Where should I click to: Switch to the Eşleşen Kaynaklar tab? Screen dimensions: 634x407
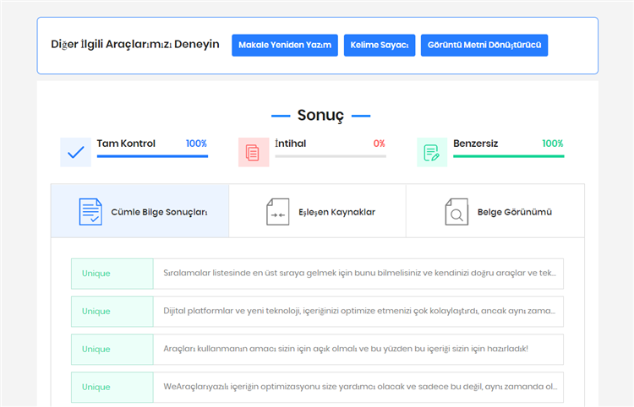pyautogui.click(x=317, y=211)
